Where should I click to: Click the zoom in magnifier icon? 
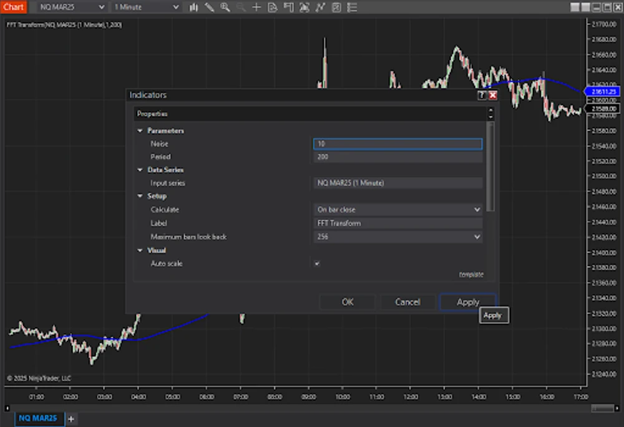coord(225,7)
